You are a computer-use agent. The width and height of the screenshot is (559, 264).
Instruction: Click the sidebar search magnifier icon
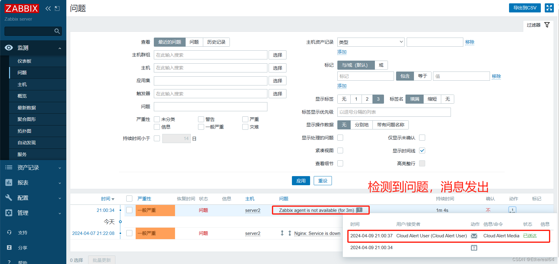click(x=57, y=31)
